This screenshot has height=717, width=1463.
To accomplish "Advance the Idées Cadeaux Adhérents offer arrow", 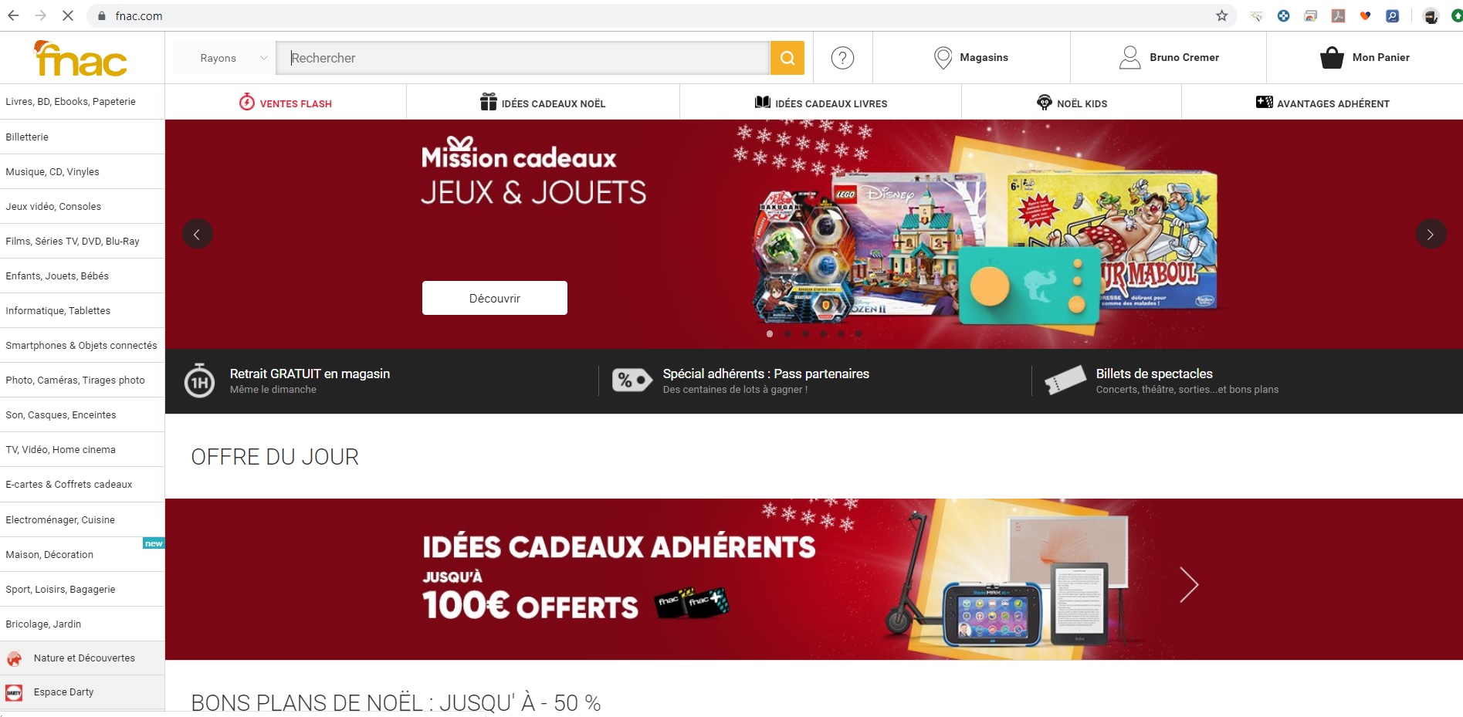I will 1189,584.
